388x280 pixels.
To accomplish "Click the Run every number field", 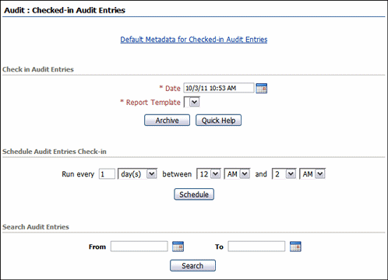I will pyautogui.click(x=107, y=173).
